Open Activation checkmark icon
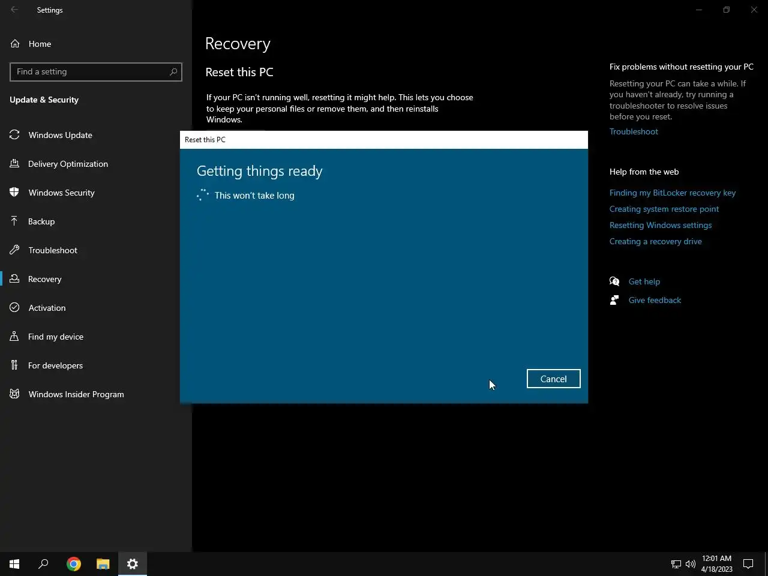The width and height of the screenshot is (768, 576). click(14, 308)
